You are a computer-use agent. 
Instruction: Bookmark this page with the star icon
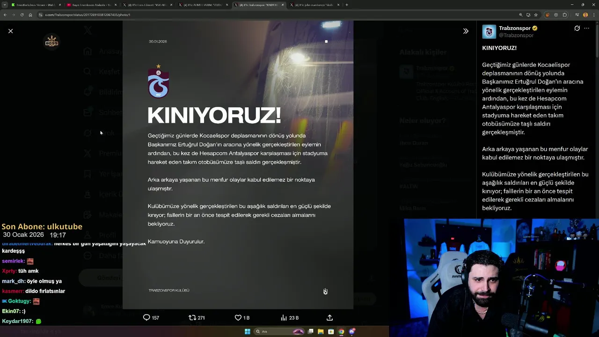[x=536, y=15]
